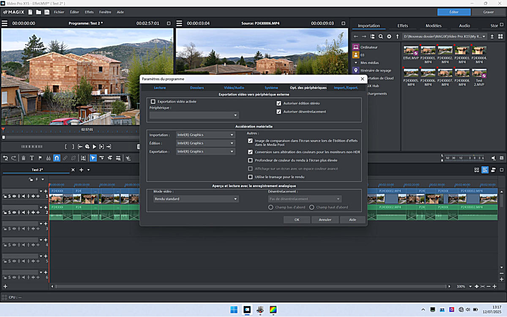Expand the 'Mode vidéo' Rendu standard dropdown
This screenshot has height=317, width=507.
196,199
